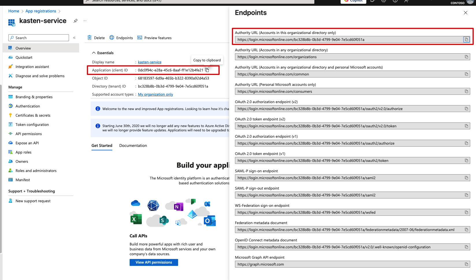476x280 pixels.
Task: Open portal settings gear icon
Action: click(384, 1)
